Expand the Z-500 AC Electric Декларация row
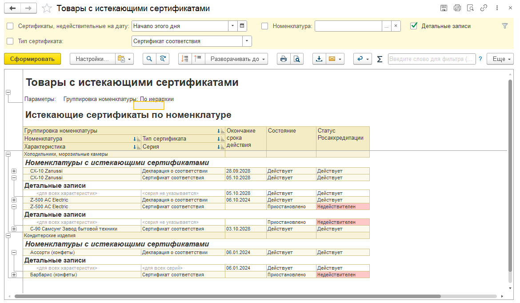The height and width of the screenshot is (303, 520). pyautogui.click(x=14, y=200)
